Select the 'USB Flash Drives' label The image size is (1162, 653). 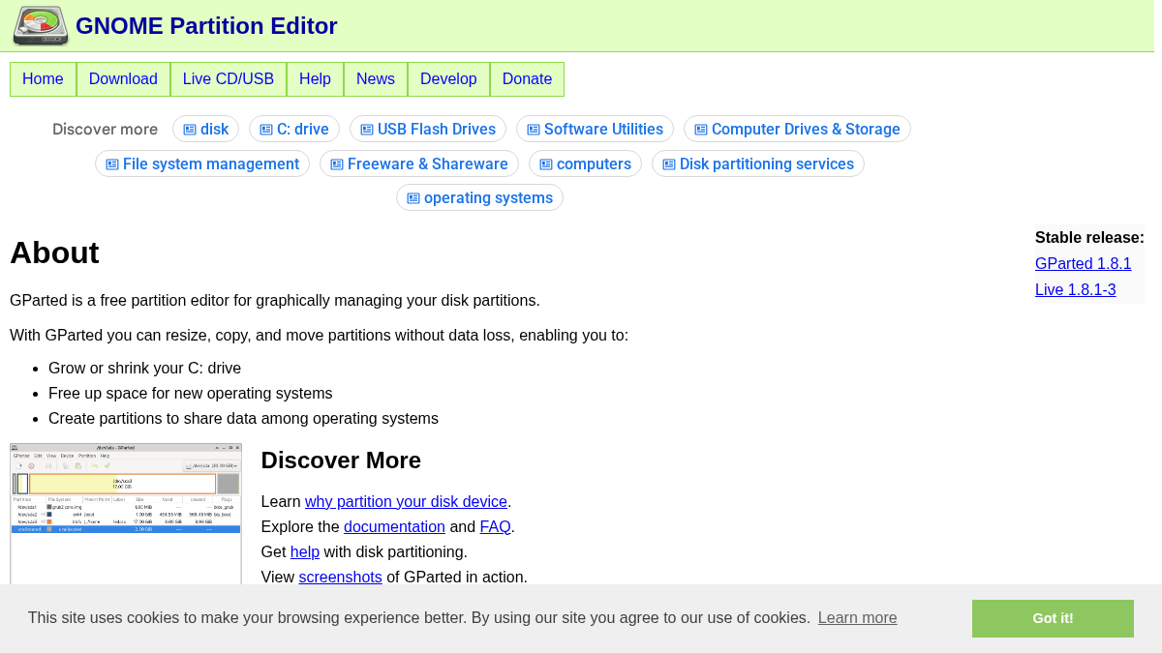[x=437, y=130]
